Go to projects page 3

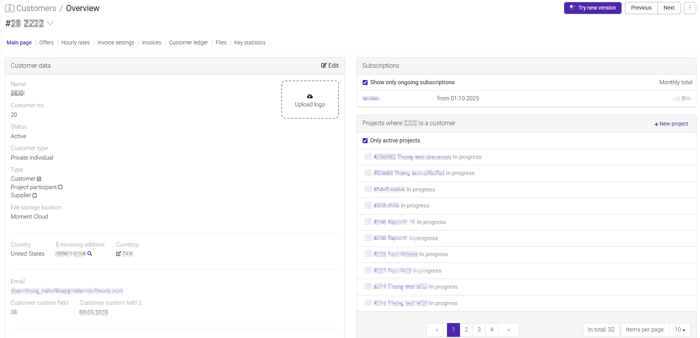479,330
